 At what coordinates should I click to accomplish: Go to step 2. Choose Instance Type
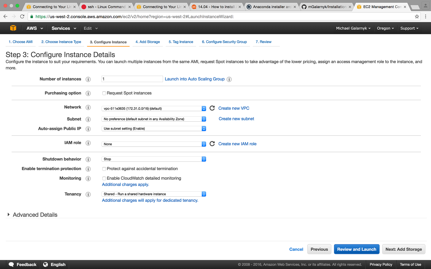coord(61,42)
